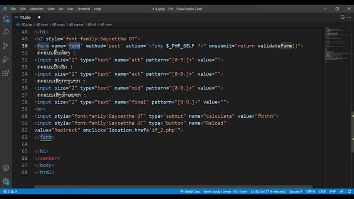Click name="Reload" on line 61
The width and height of the screenshot is (354, 199).
point(207,123)
